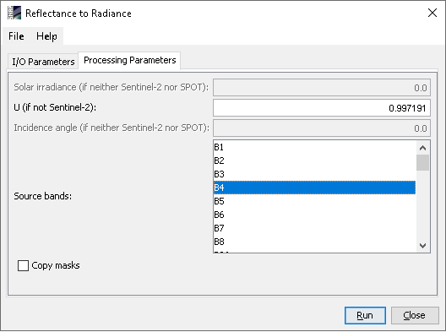Select band B2 in source bands list
This screenshot has height=332, width=446.
[x=314, y=161]
